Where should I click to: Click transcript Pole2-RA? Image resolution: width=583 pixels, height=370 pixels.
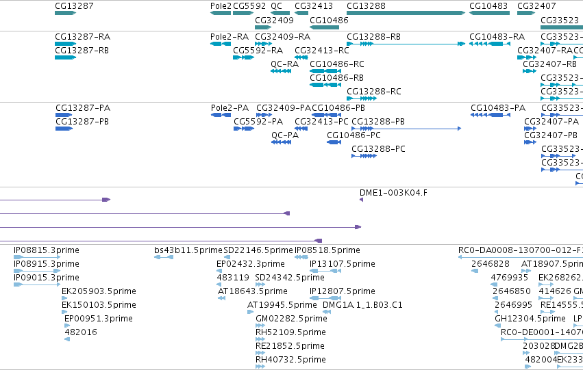click(221, 44)
